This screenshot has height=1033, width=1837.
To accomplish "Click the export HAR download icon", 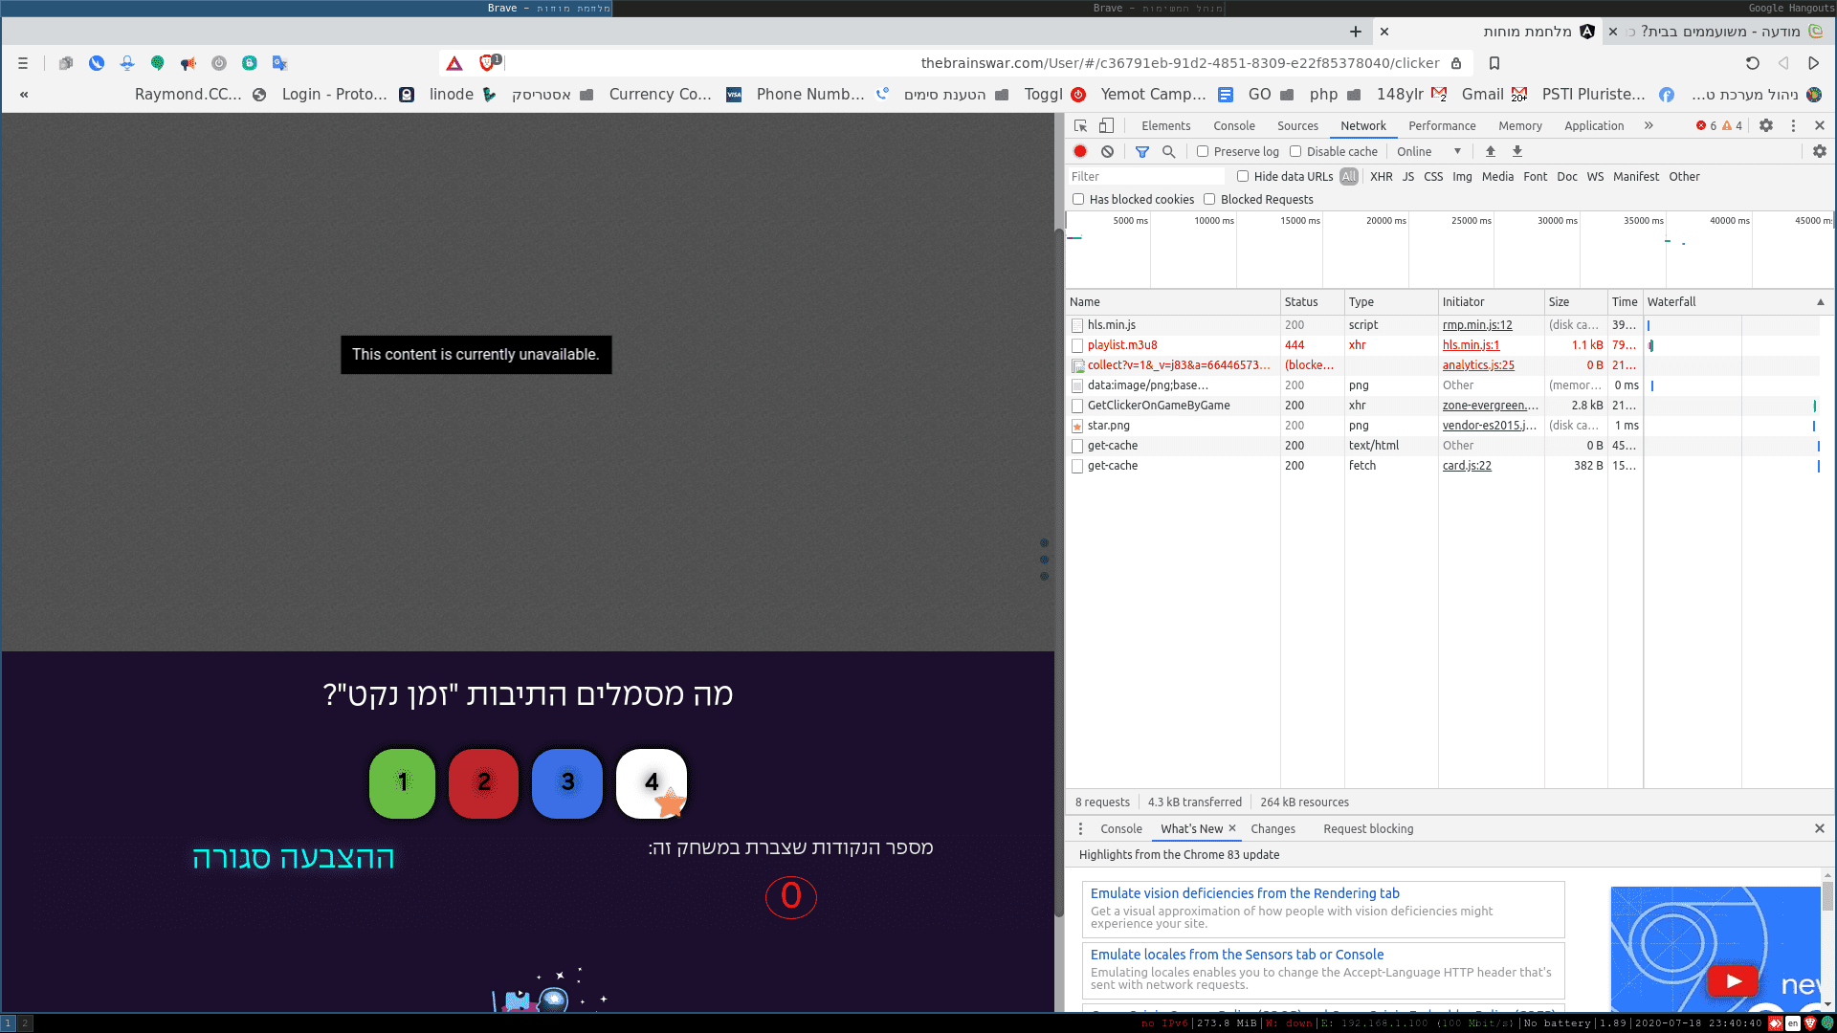I will tap(1516, 151).
